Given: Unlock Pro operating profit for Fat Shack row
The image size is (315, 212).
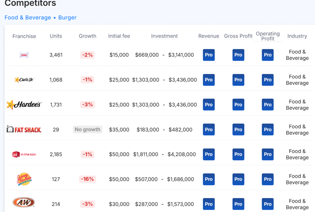Looking at the screenshot, I should (x=268, y=129).
